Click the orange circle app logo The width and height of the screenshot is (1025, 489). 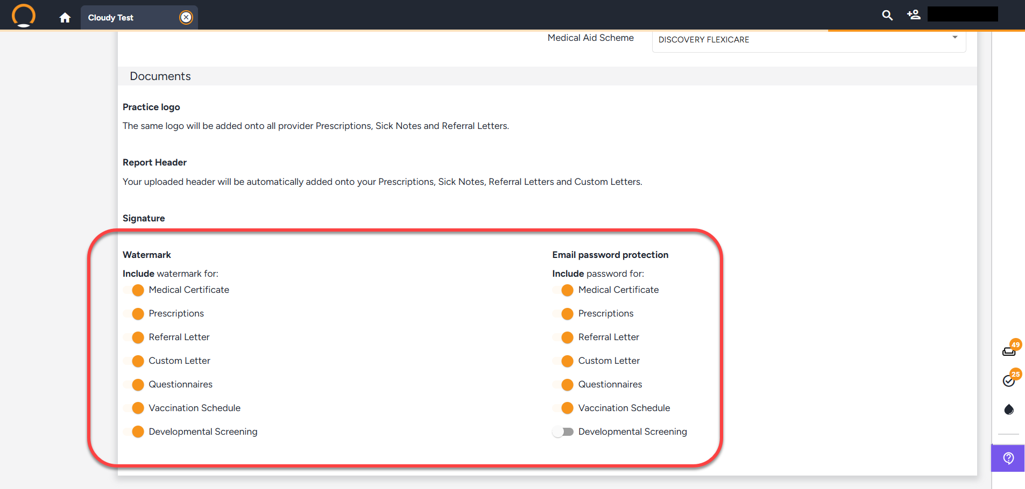24,15
